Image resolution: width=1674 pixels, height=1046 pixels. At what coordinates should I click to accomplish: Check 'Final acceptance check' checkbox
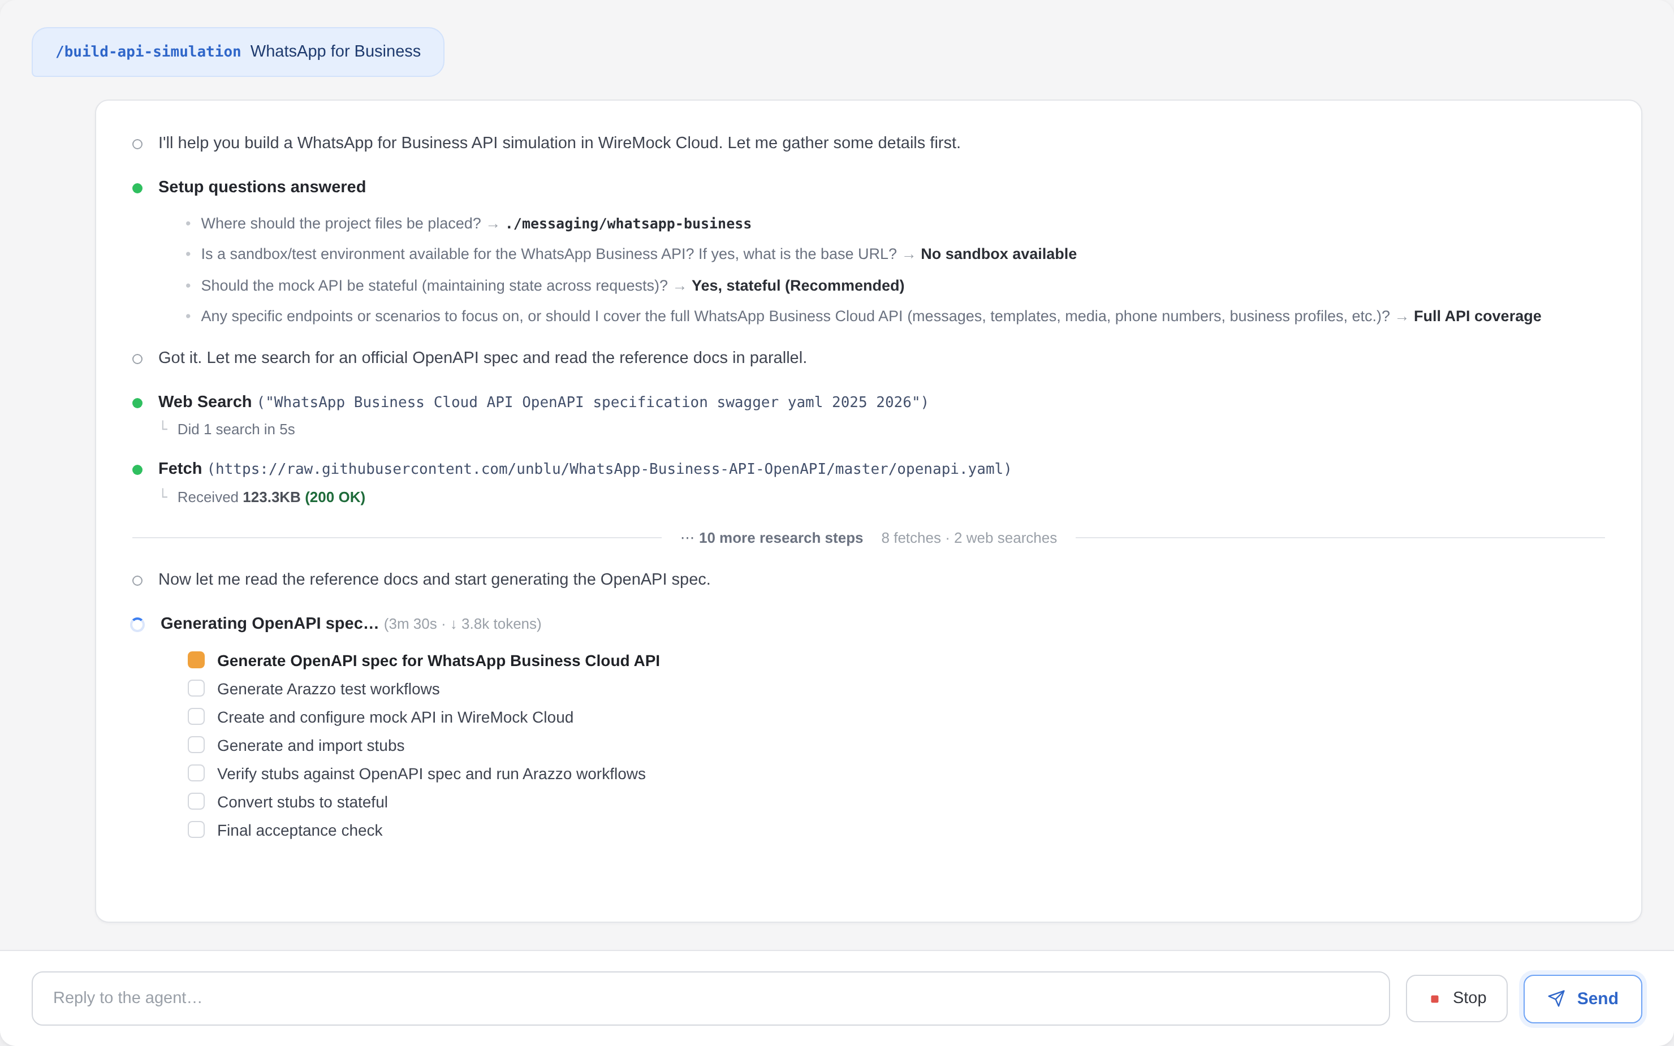pyautogui.click(x=196, y=830)
